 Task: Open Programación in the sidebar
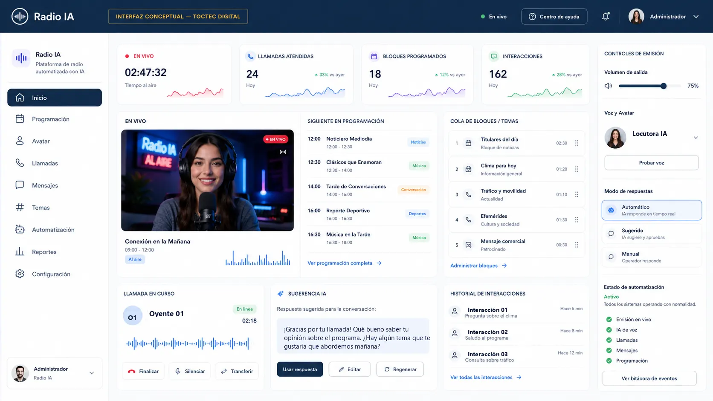click(x=55, y=119)
